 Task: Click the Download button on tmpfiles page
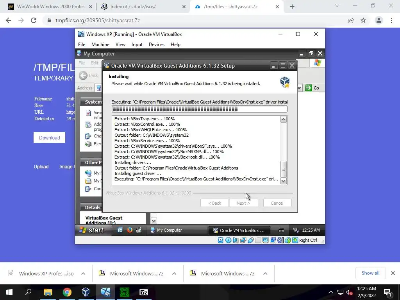click(50, 138)
